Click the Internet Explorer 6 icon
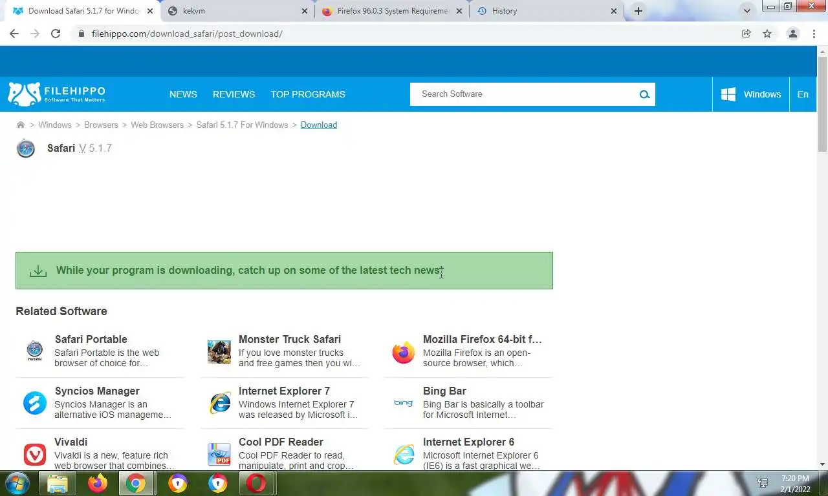 pos(404,455)
